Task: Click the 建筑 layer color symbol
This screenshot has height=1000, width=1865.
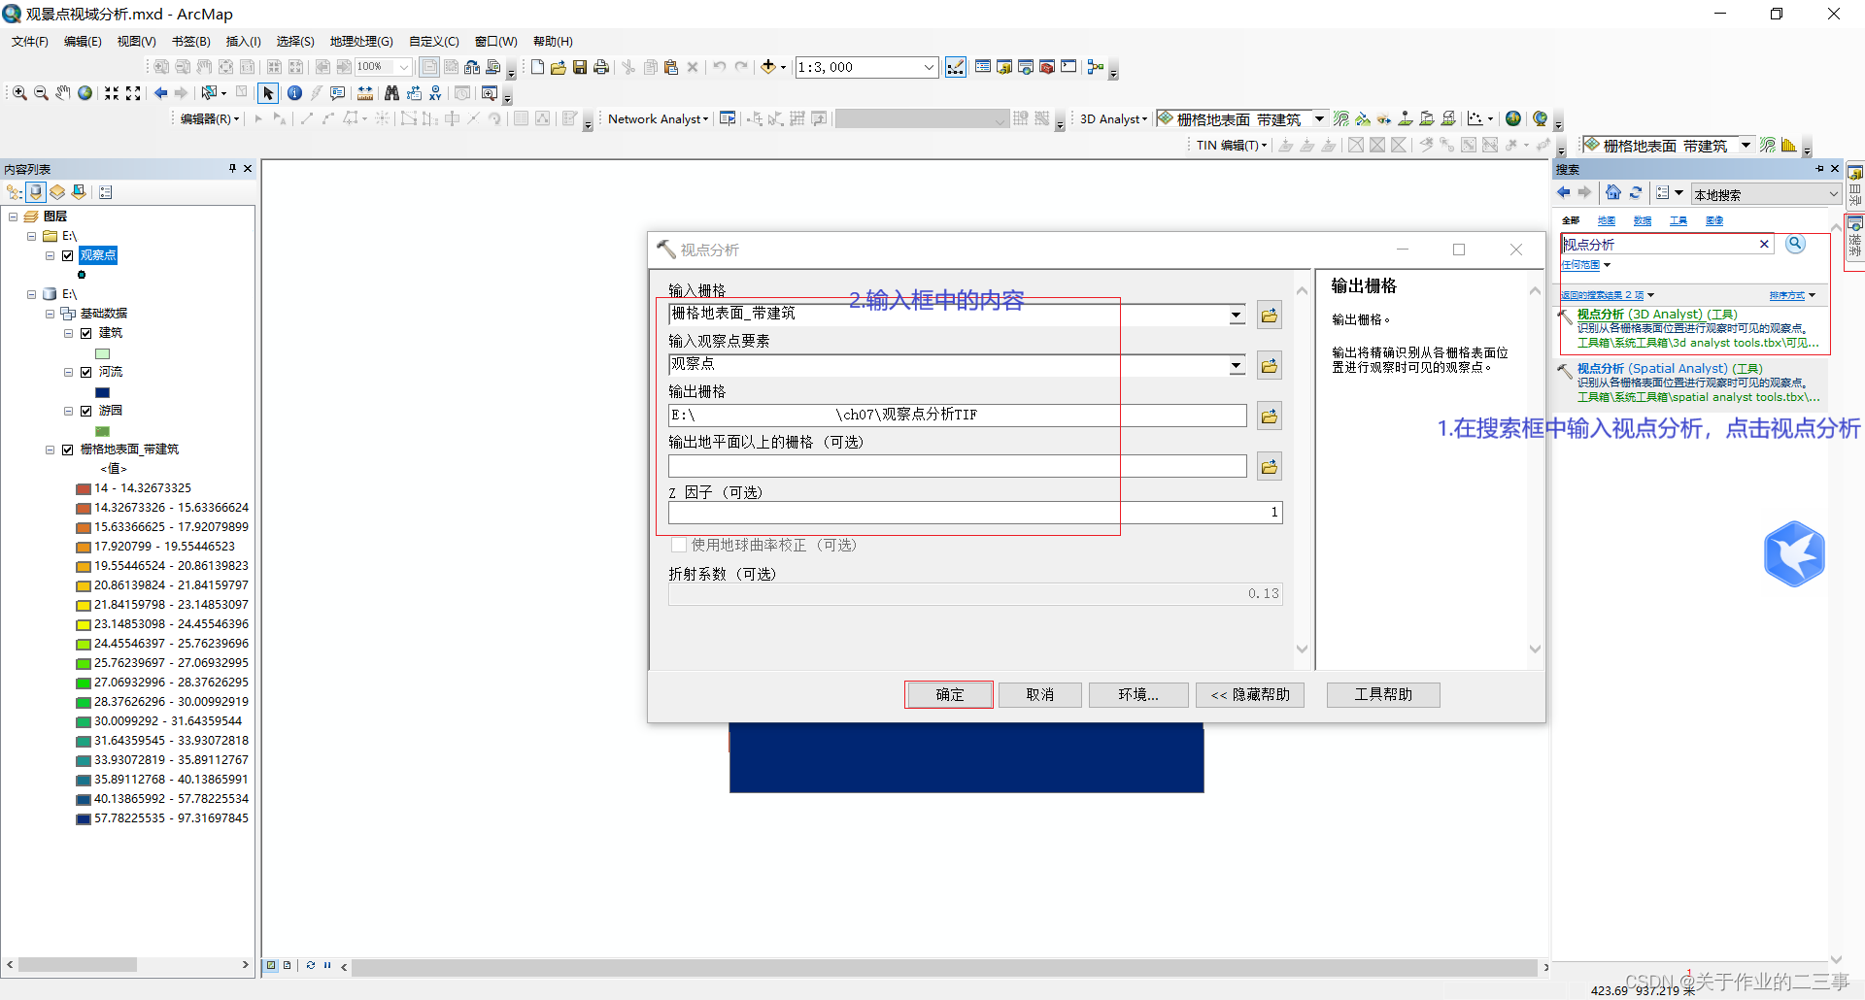Action: pos(103,353)
